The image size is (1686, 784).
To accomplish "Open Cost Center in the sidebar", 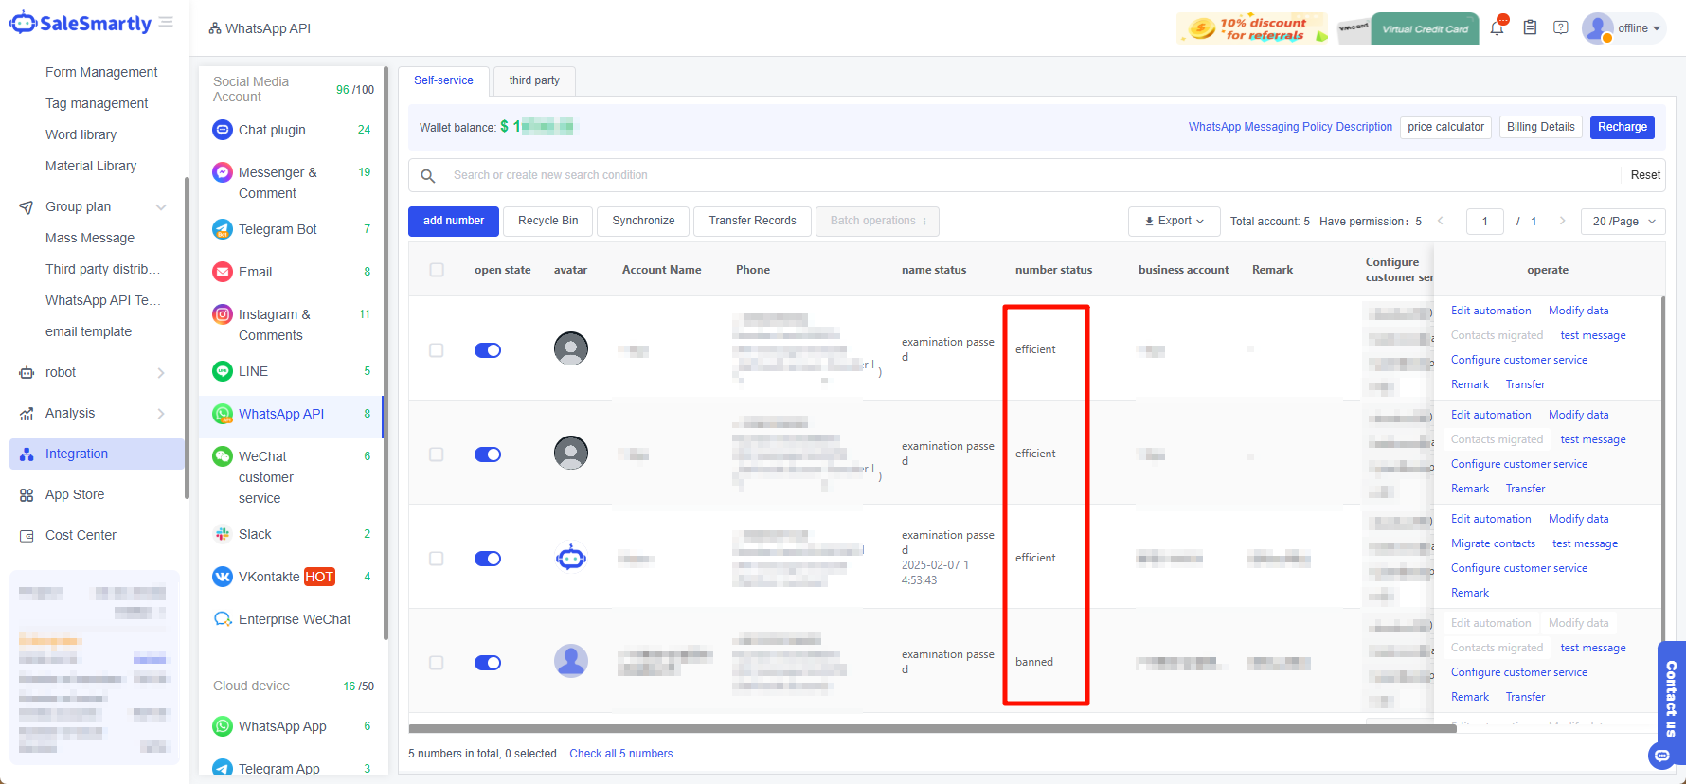I will click(x=81, y=535).
